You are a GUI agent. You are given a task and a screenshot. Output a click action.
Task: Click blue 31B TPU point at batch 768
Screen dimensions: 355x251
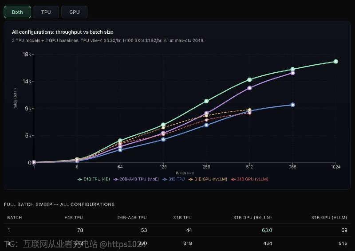[x=292, y=105]
